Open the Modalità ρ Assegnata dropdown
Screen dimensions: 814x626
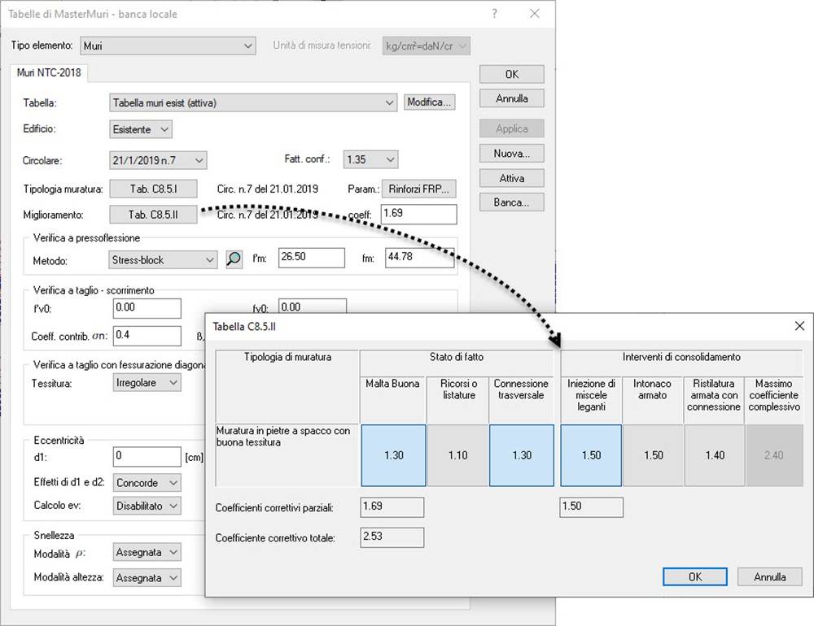tap(147, 552)
